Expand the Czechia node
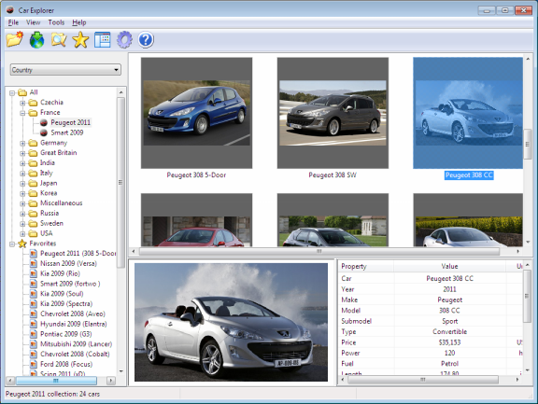Image resolution: width=538 pixels, height=404 pixels. pyautogui.click(x=22, y=103)
